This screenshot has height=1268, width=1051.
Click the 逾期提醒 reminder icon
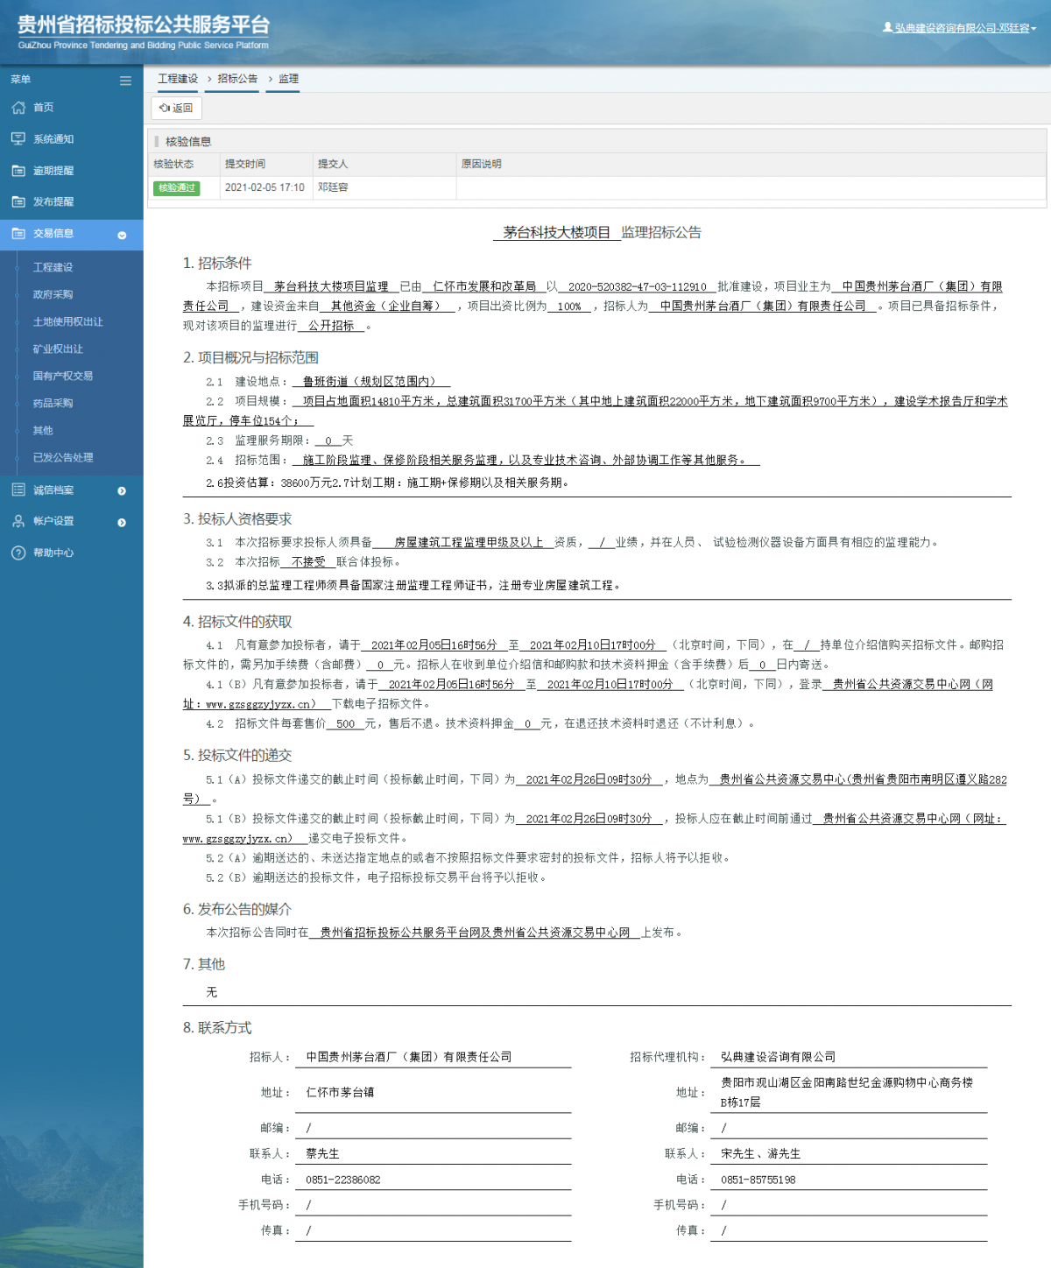point(19,170)
